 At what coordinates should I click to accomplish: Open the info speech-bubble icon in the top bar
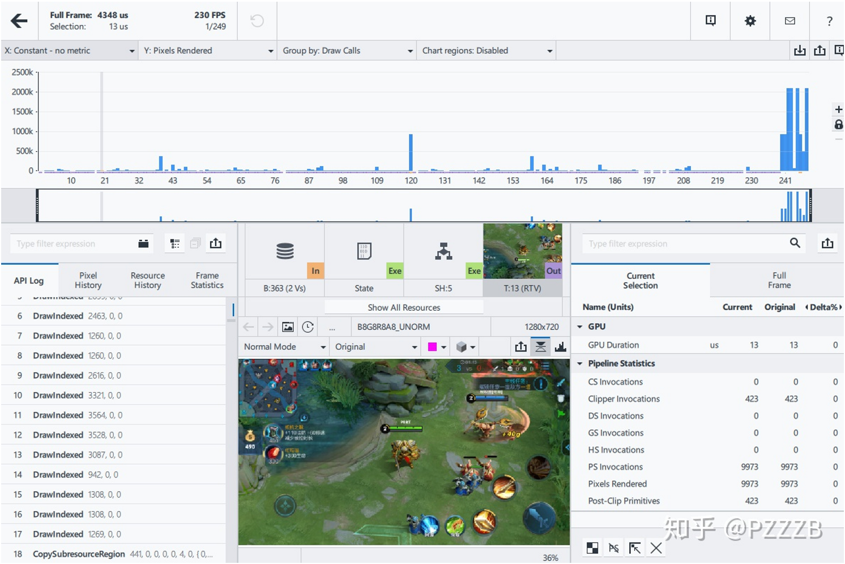click(710, 21)
